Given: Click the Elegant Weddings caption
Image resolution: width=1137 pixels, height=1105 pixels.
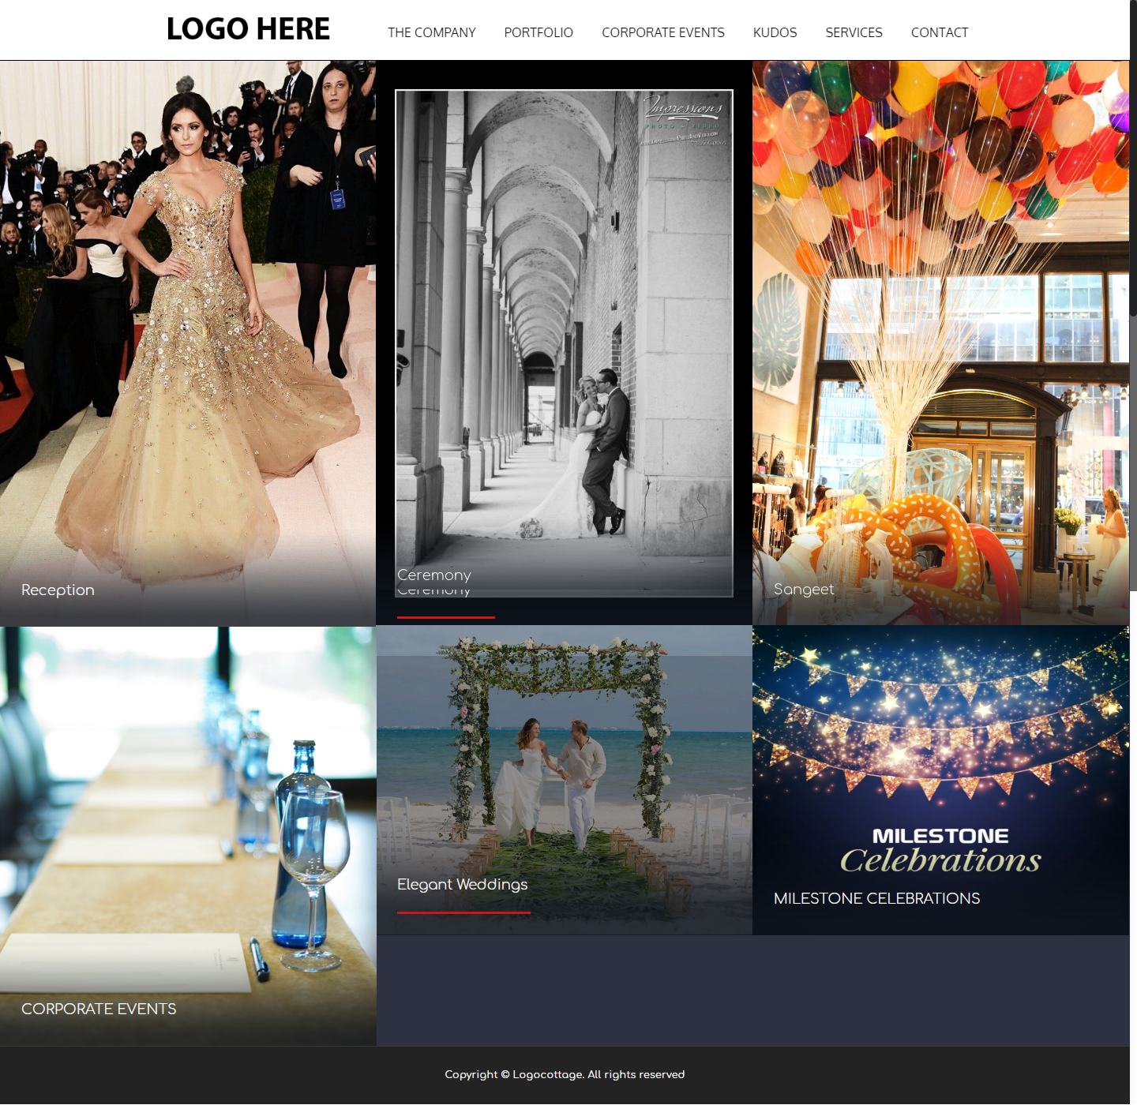Looking at the screenshot, I should [462, 884].
